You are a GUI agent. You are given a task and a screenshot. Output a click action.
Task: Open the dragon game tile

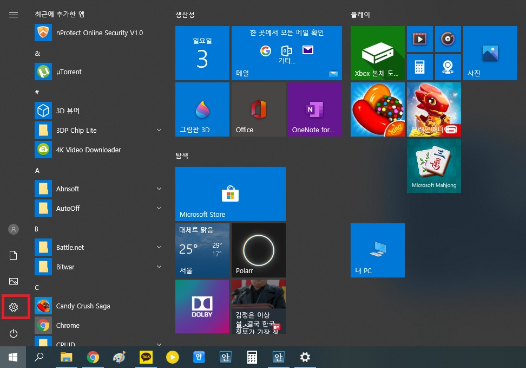coord(434,109)
